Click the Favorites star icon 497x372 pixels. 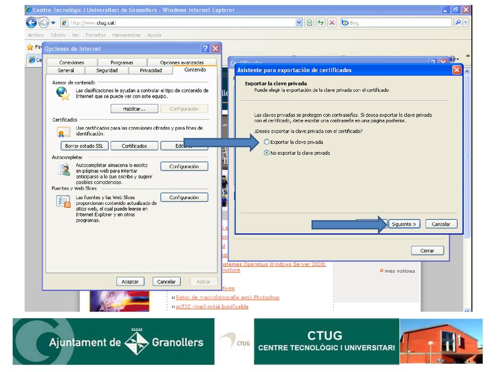[30, 47]
